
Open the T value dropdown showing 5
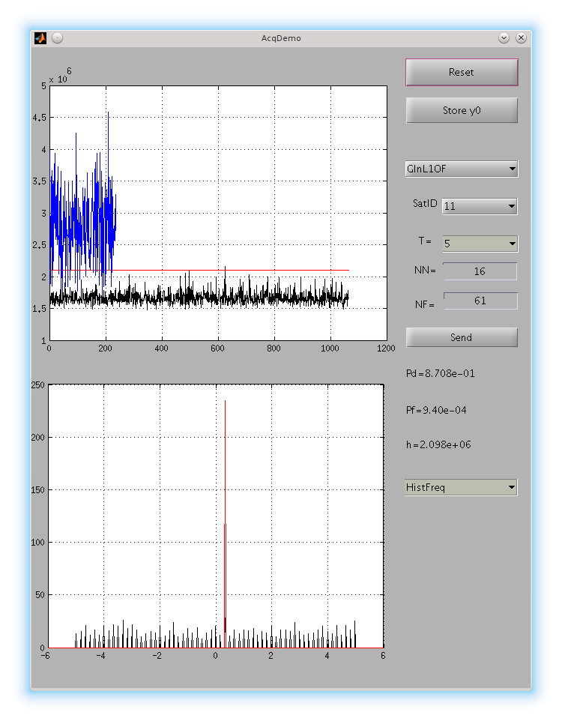click(479, 244)
